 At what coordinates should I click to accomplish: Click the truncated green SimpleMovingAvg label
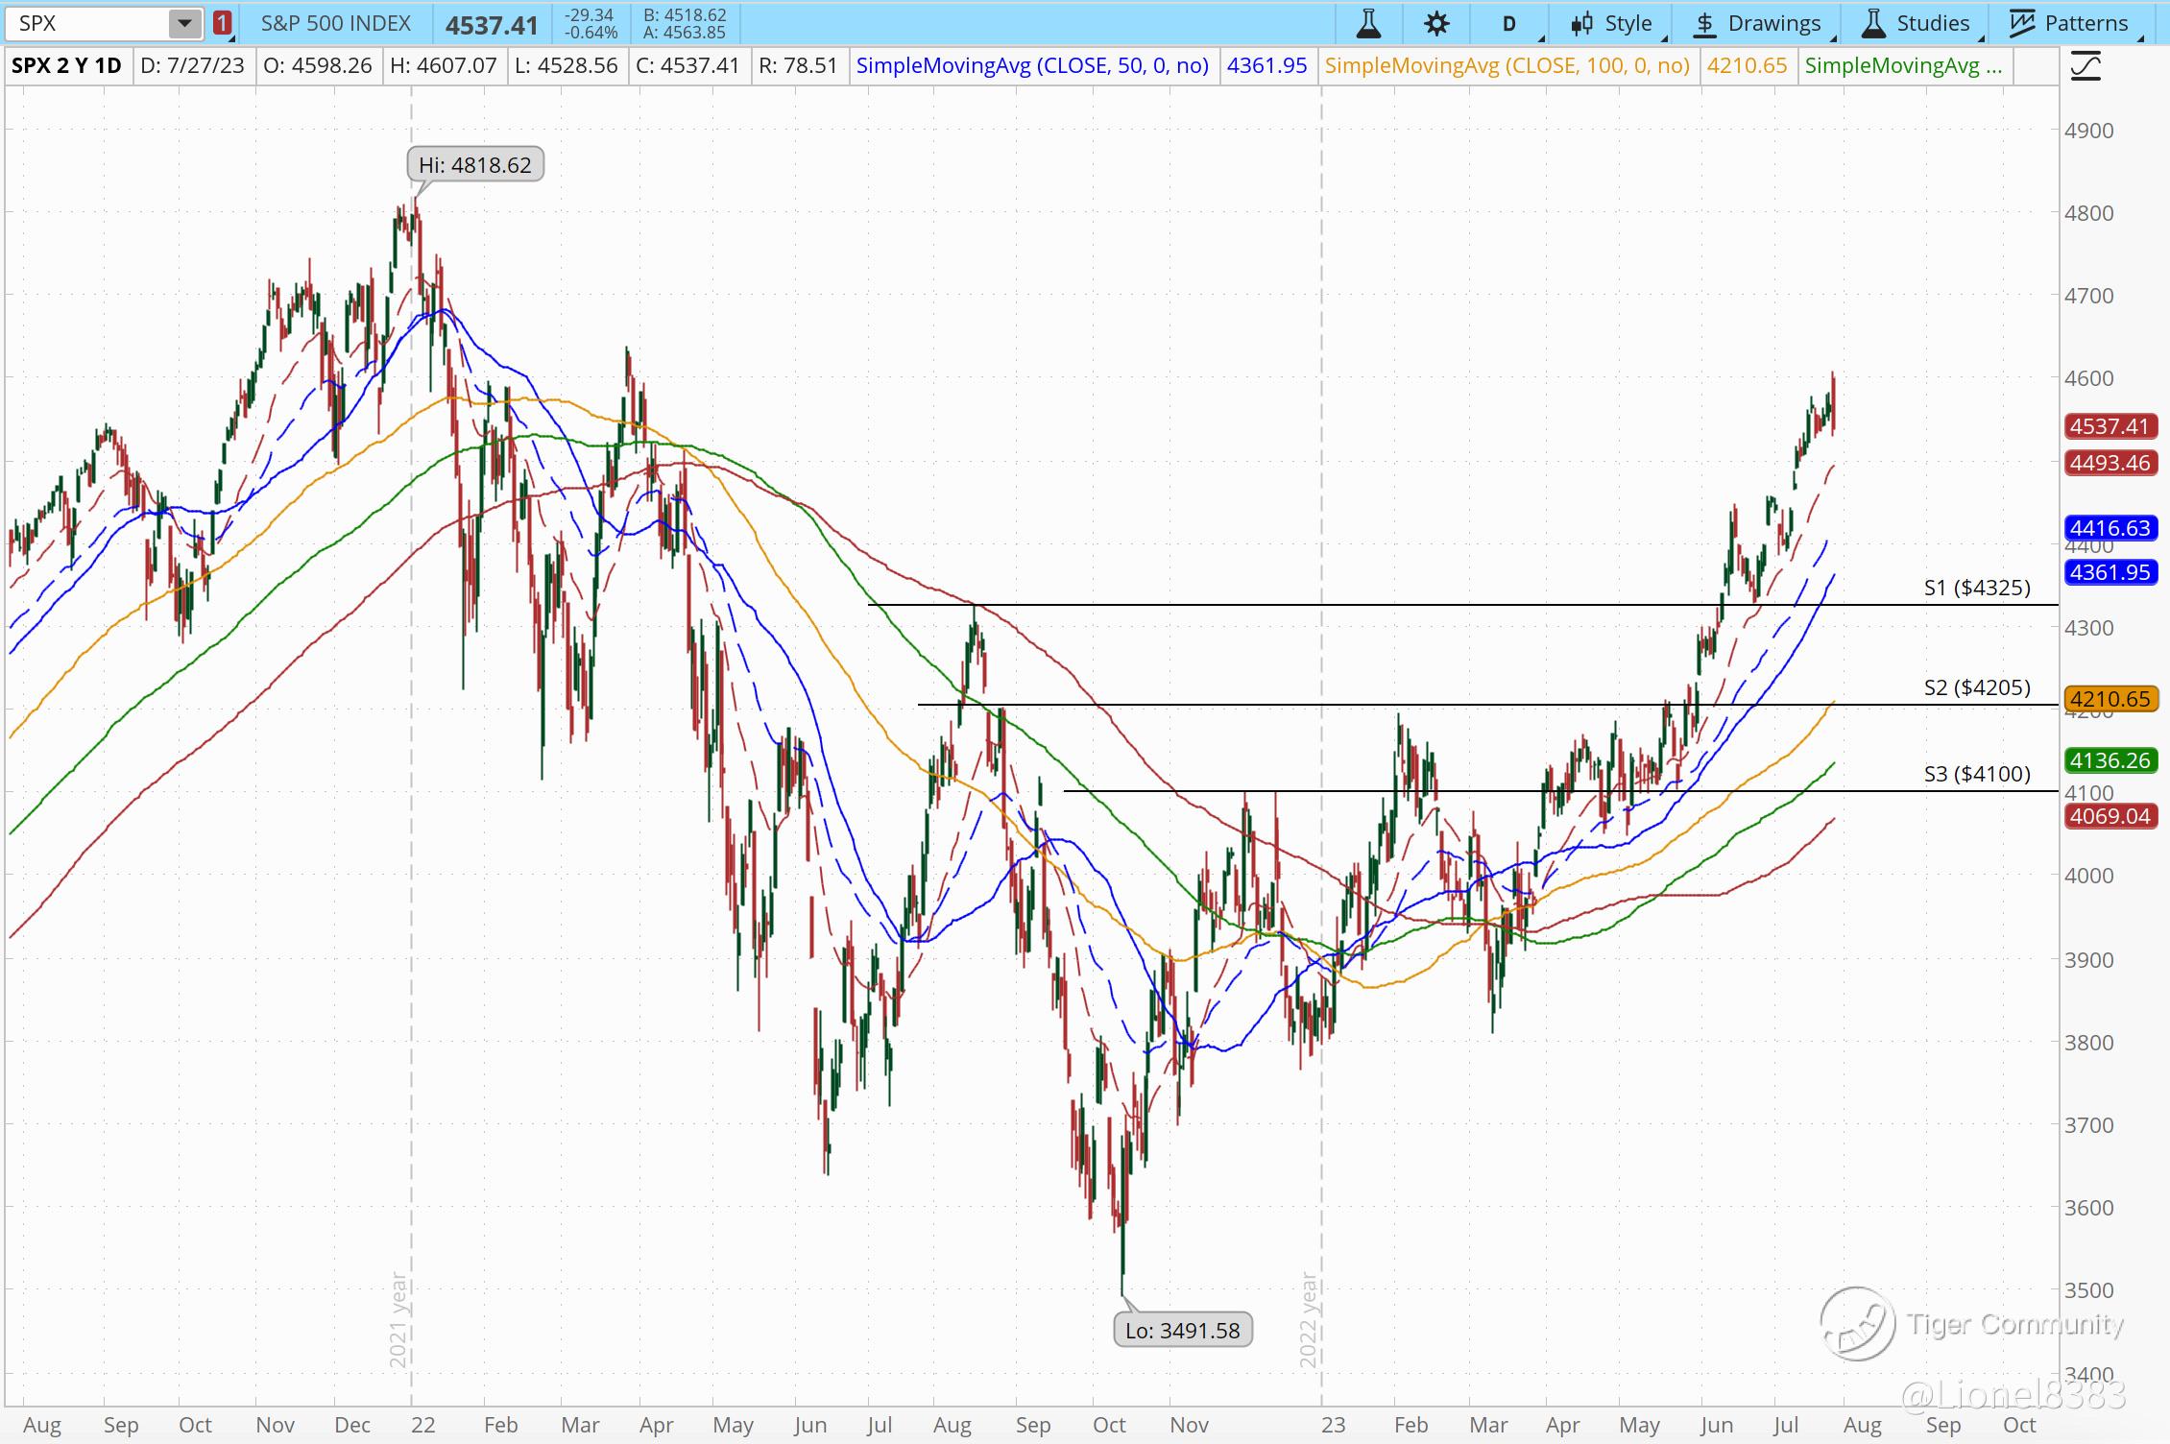pos(1903,65)
